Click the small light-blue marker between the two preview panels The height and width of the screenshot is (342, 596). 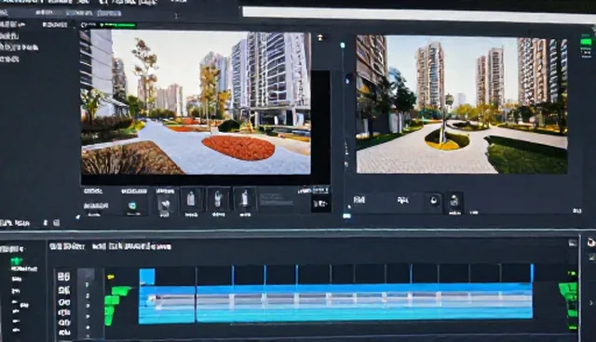click(346, 216)
